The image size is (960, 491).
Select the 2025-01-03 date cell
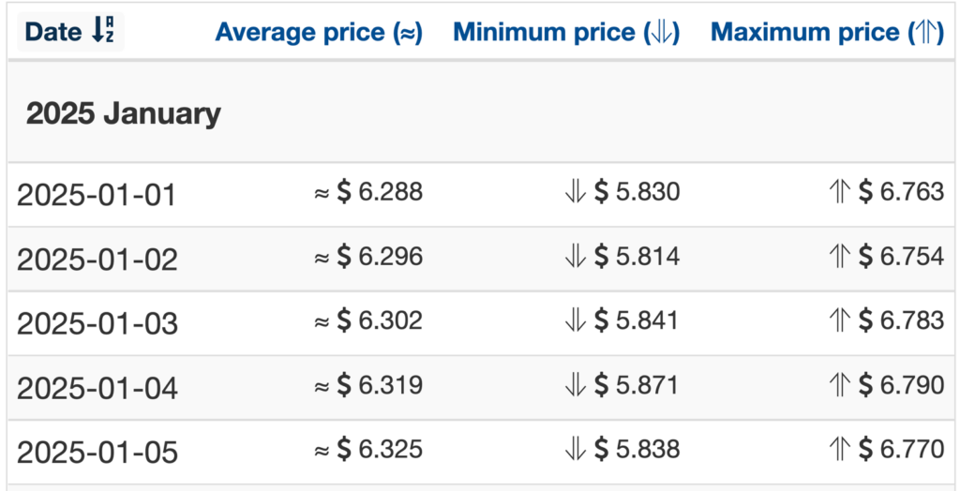(x=97, y=324)
